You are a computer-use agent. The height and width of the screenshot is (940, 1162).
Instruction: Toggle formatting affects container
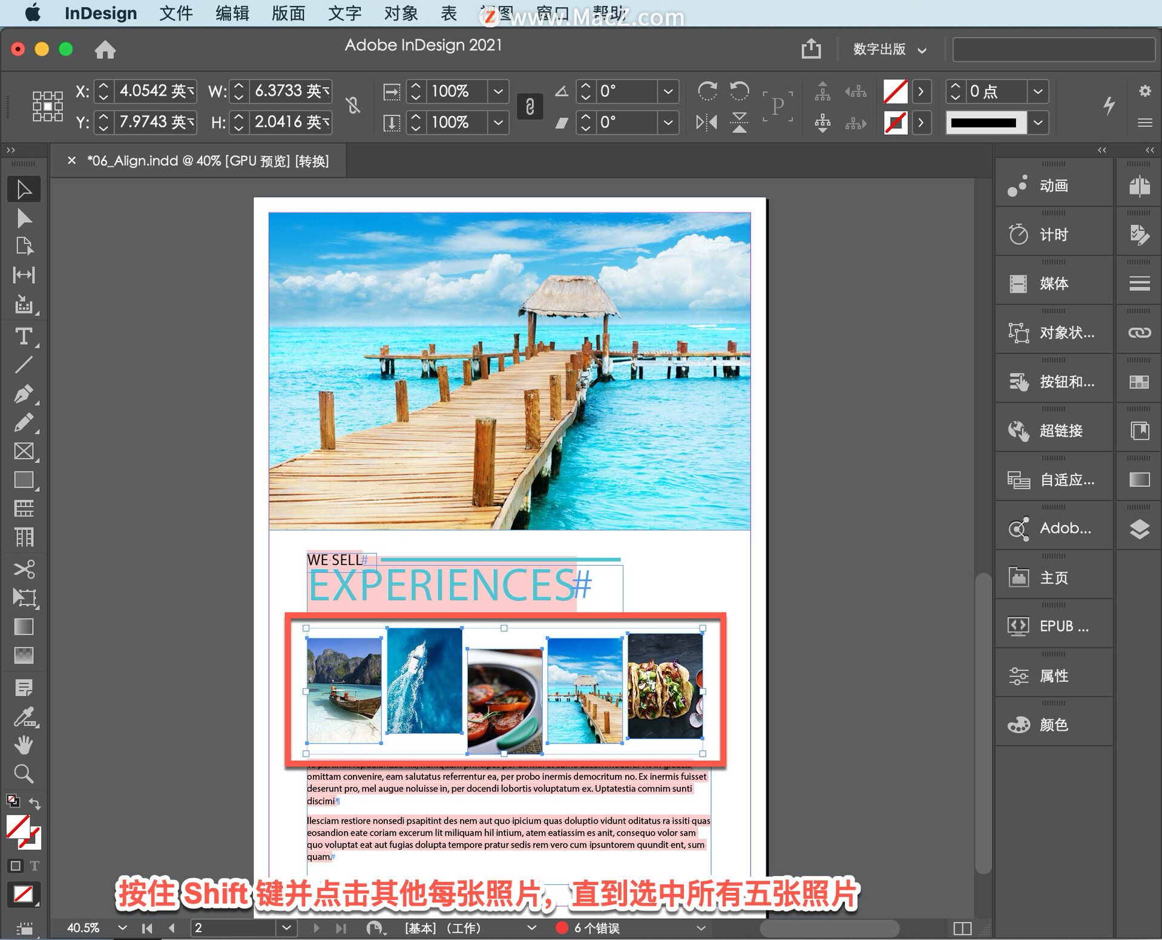tap(16, 866)
